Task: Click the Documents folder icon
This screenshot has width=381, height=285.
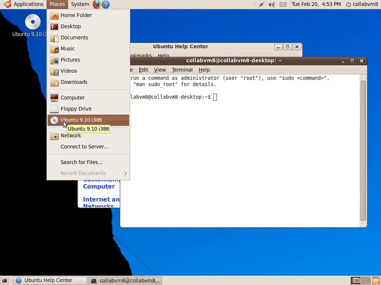Action: tap(54, 38)
